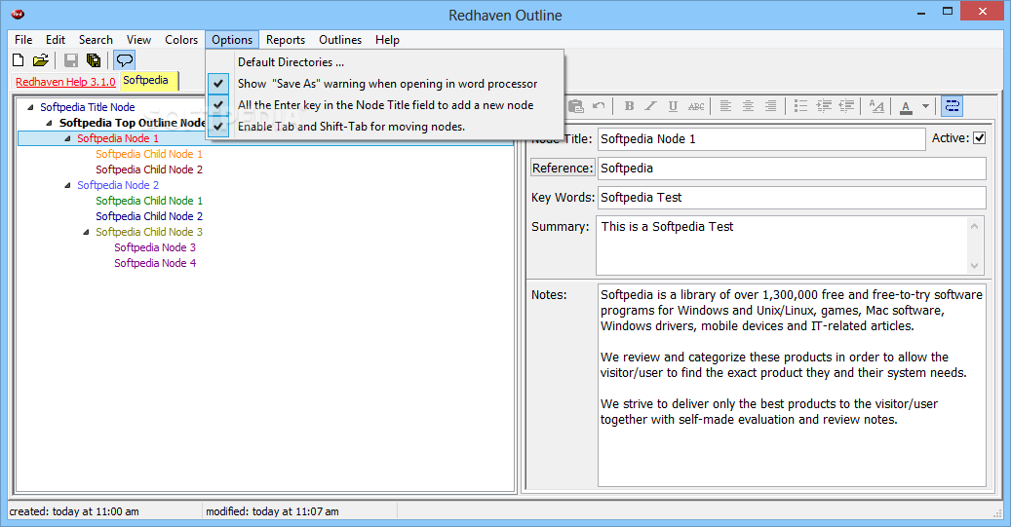Image resolution: width=1011 pixels, height=527 pixels.
Task: Toggle the speech bubble hints button in the toolbar
Action: [124, 60]
